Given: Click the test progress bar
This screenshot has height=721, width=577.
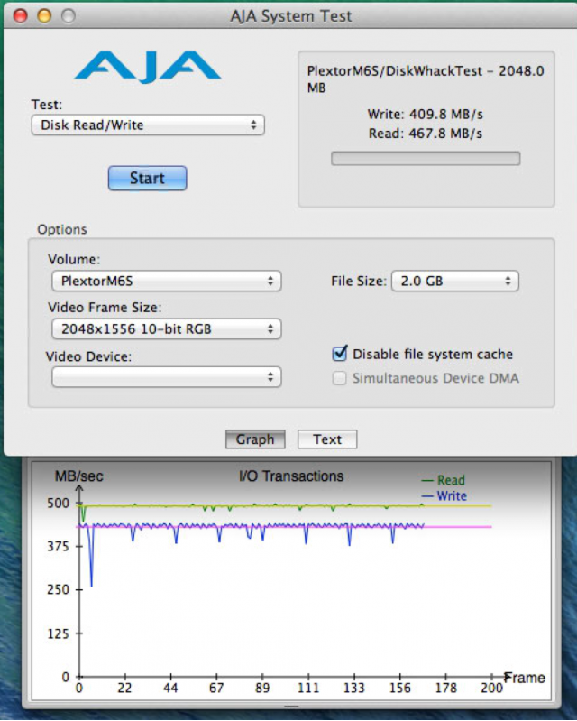Looking at the screenshot, I should 426,158.
